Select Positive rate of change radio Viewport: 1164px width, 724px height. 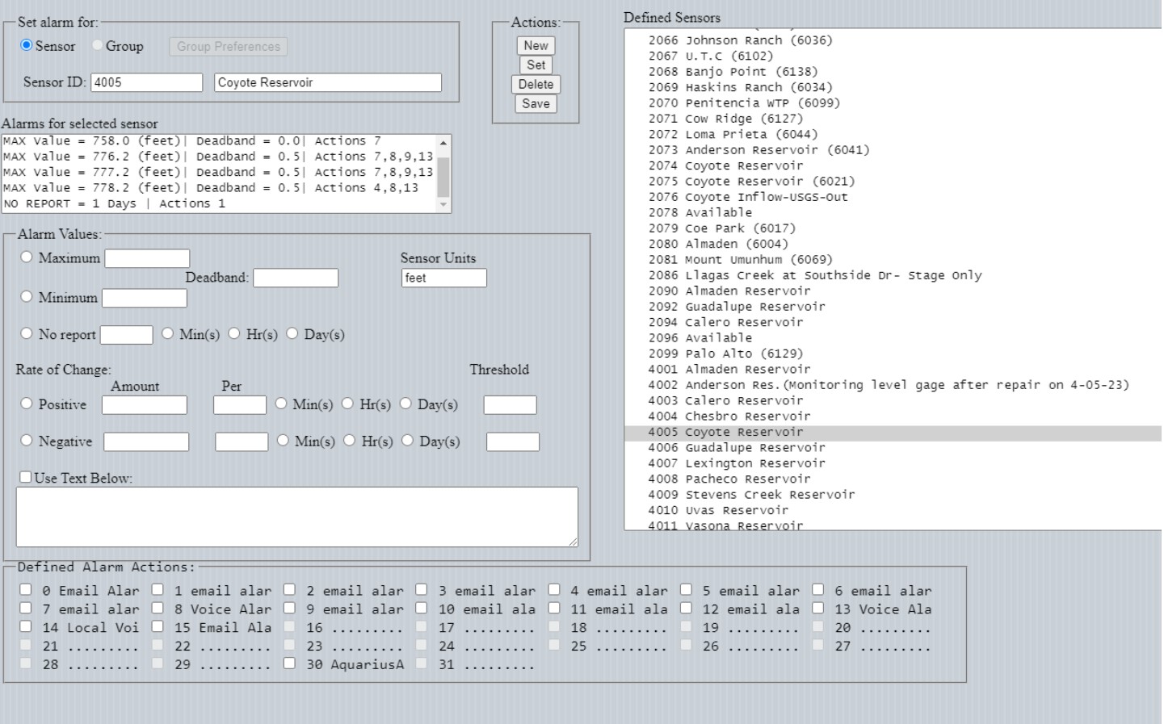pyautogui.click(x=27, y=404)
